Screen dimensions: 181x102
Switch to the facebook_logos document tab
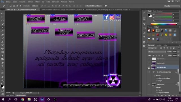107,10
